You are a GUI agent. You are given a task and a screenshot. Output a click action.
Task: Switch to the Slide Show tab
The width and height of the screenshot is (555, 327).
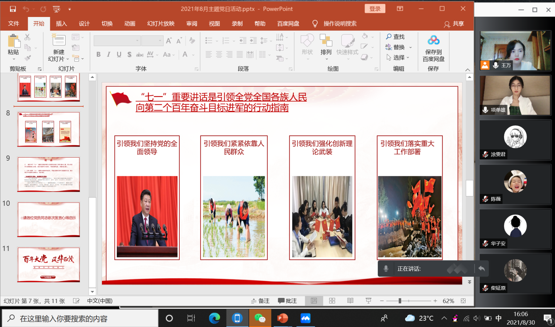point(161,24)
